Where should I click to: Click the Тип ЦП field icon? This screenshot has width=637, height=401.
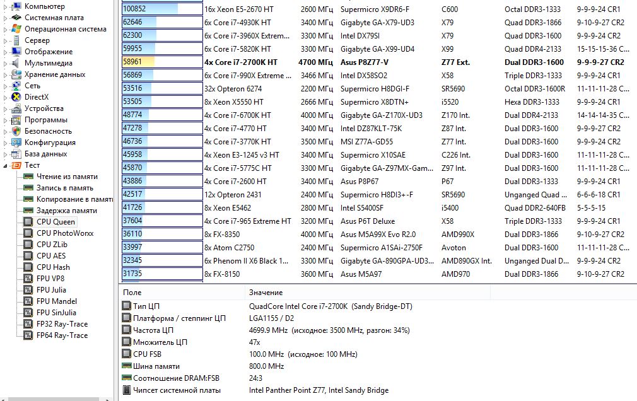127,306
